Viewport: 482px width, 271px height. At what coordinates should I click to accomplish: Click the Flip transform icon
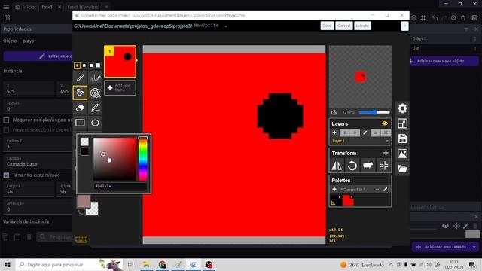point(337,166)
